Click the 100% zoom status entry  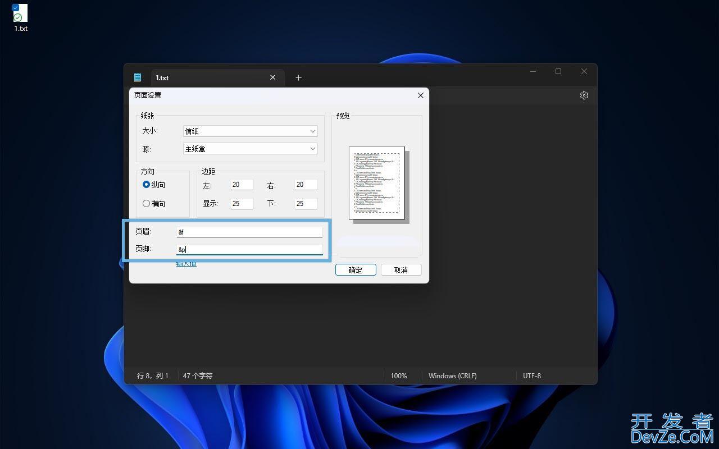coord(399,376)
